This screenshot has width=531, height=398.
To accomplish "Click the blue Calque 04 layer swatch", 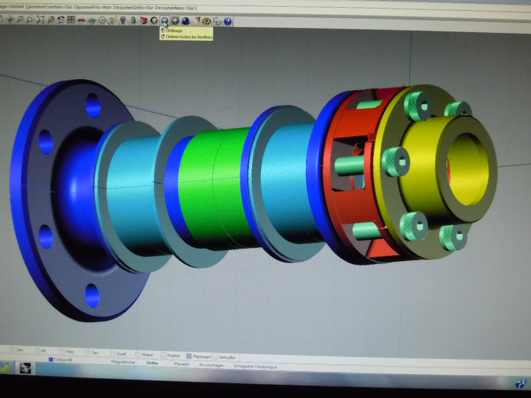I will click(x=51, y=359).
